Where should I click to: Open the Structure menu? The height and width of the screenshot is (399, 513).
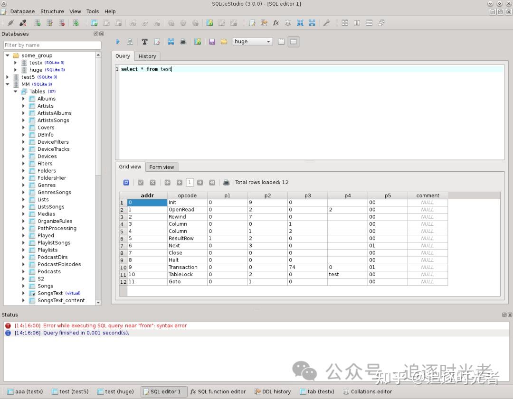(52, 11)
